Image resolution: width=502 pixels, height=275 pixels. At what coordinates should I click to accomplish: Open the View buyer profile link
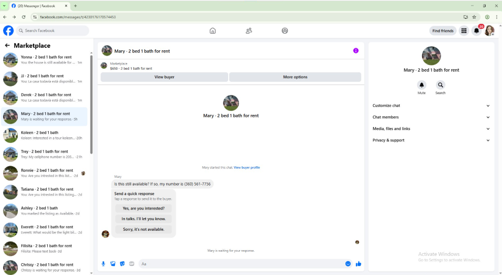[x=246, y=167]
